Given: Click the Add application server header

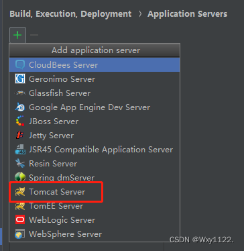Looking at the screenshot, I should pyautogui.click(x=96, y=50).
